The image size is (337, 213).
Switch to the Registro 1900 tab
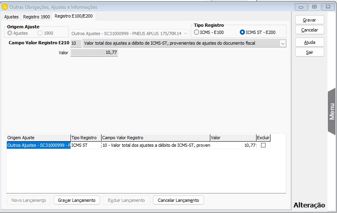(36, 17)
